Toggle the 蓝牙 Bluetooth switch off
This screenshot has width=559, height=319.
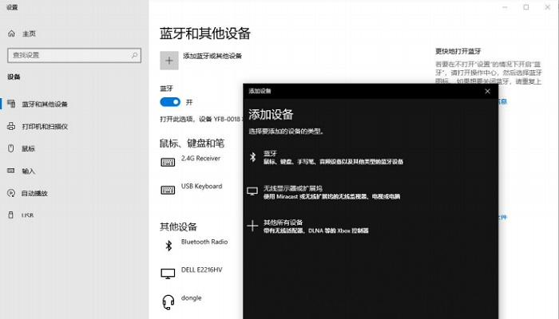(170, 102)
